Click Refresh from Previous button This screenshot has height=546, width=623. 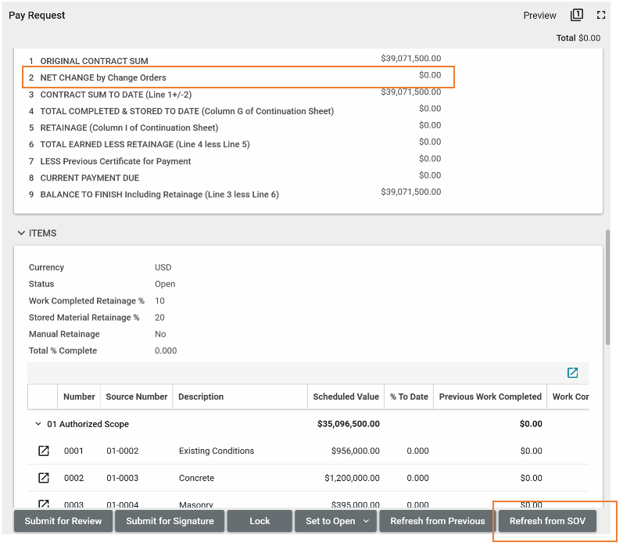(437, 521)
